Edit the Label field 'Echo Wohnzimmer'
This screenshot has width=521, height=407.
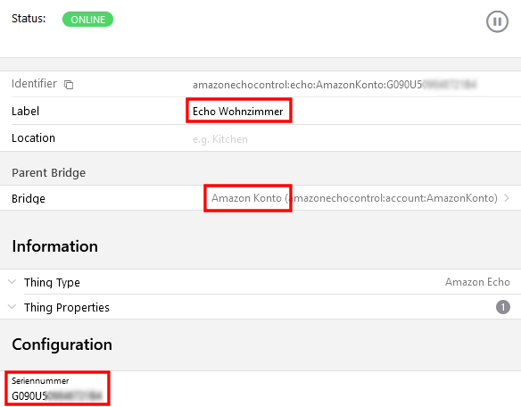pos(237,111)
